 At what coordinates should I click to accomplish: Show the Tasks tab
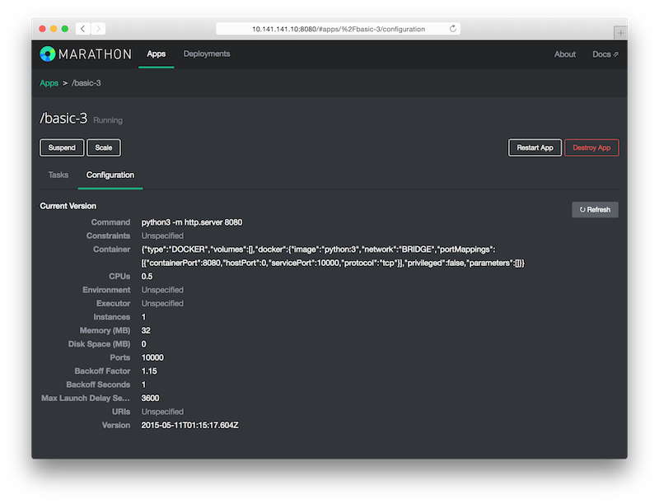[x=58, y=175]
